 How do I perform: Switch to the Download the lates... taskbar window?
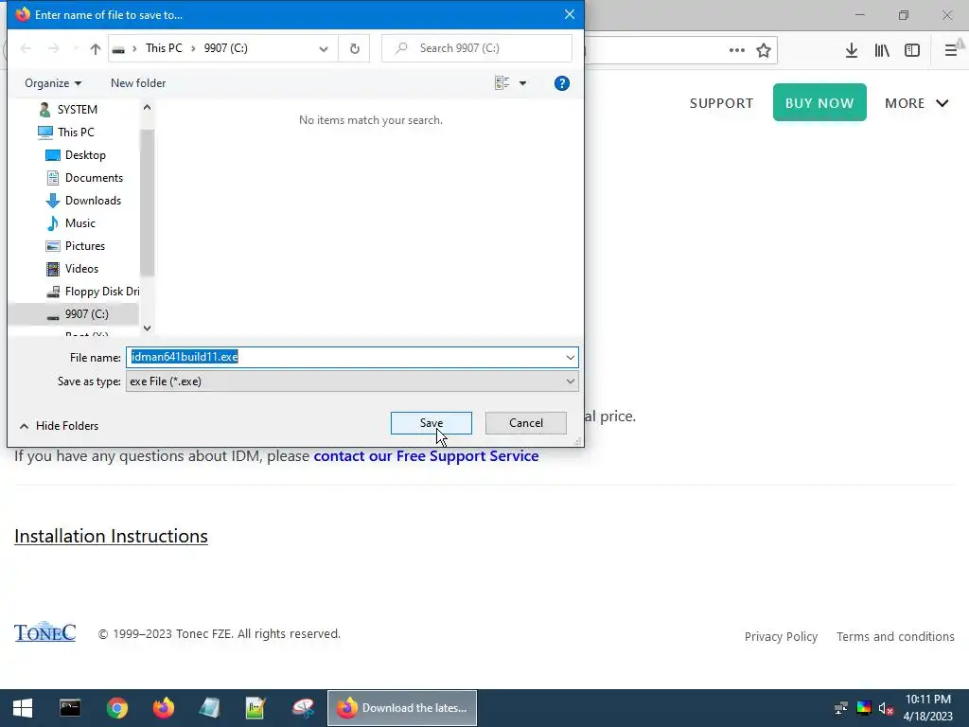click(x=402, y=708)
